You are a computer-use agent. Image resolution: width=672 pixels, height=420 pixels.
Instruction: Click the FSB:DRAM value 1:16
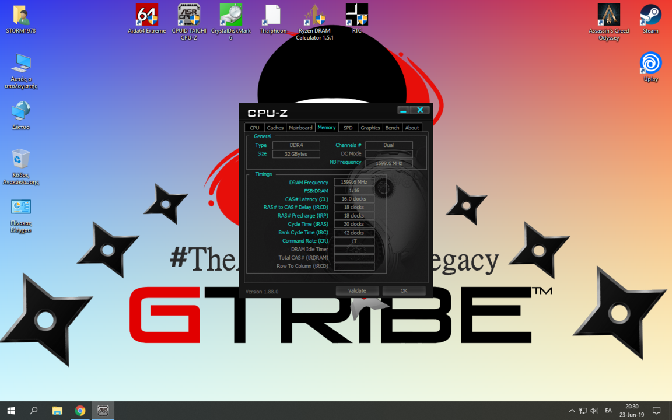coord(354,191)
